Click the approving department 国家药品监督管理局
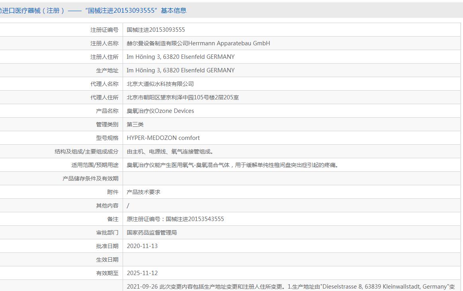 click(152, 233)
